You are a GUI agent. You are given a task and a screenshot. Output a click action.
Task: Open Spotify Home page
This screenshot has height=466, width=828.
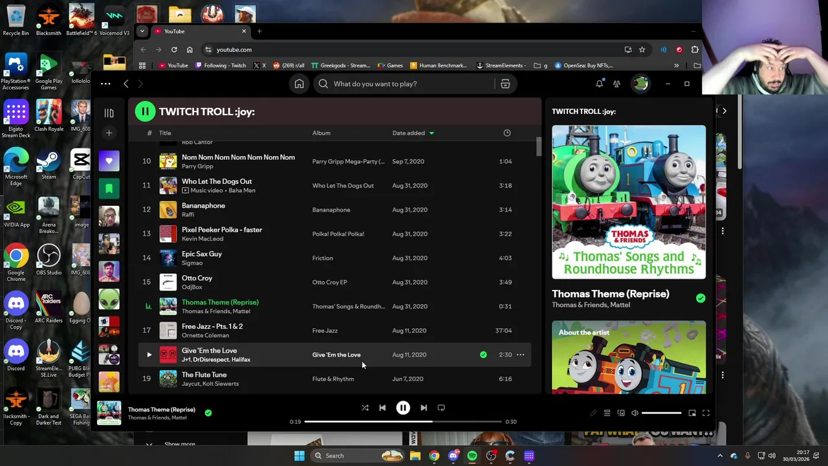299,83
